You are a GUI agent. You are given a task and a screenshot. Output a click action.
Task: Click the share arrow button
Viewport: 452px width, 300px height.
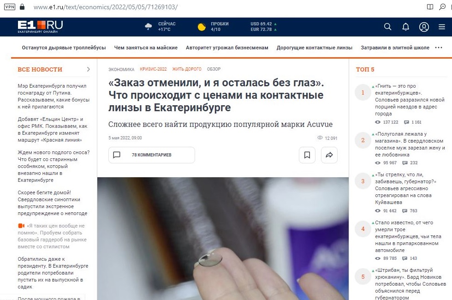tap(329, 155)
